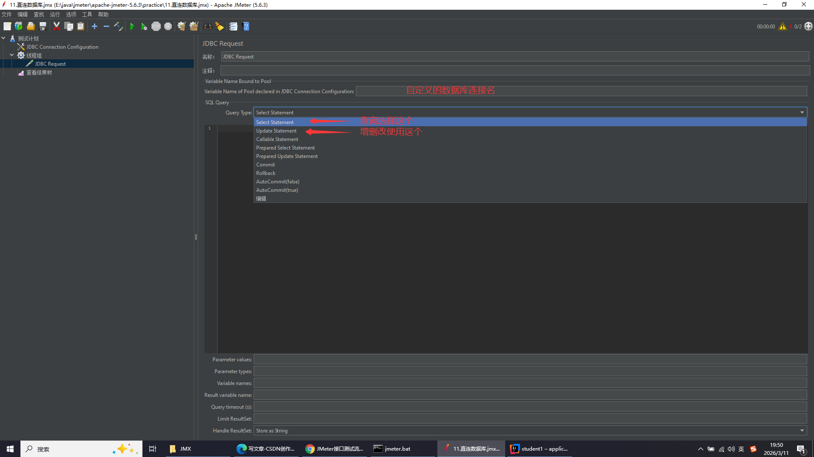Open the 文件 menu
This screenshot has width=814, height=457.
click(7, 14)
